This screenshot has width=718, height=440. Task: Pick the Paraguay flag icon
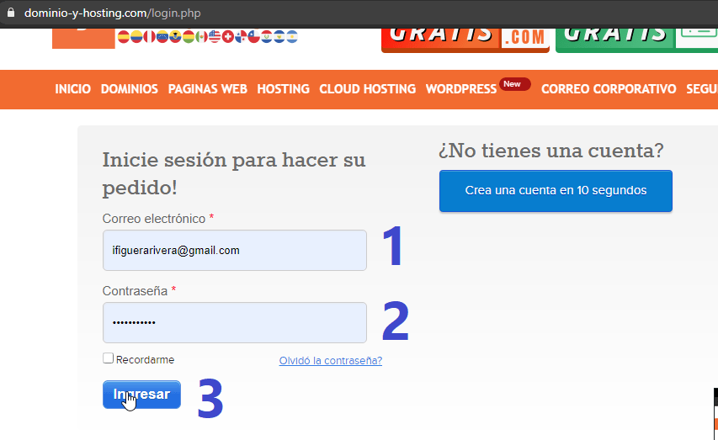coord(267,37)
